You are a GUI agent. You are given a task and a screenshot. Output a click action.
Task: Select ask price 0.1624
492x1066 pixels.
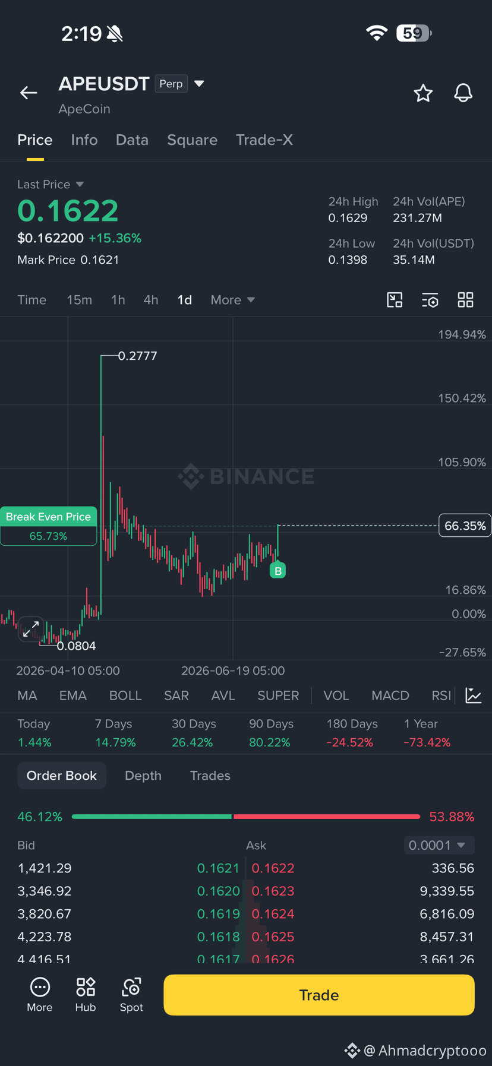pos(273,914)
